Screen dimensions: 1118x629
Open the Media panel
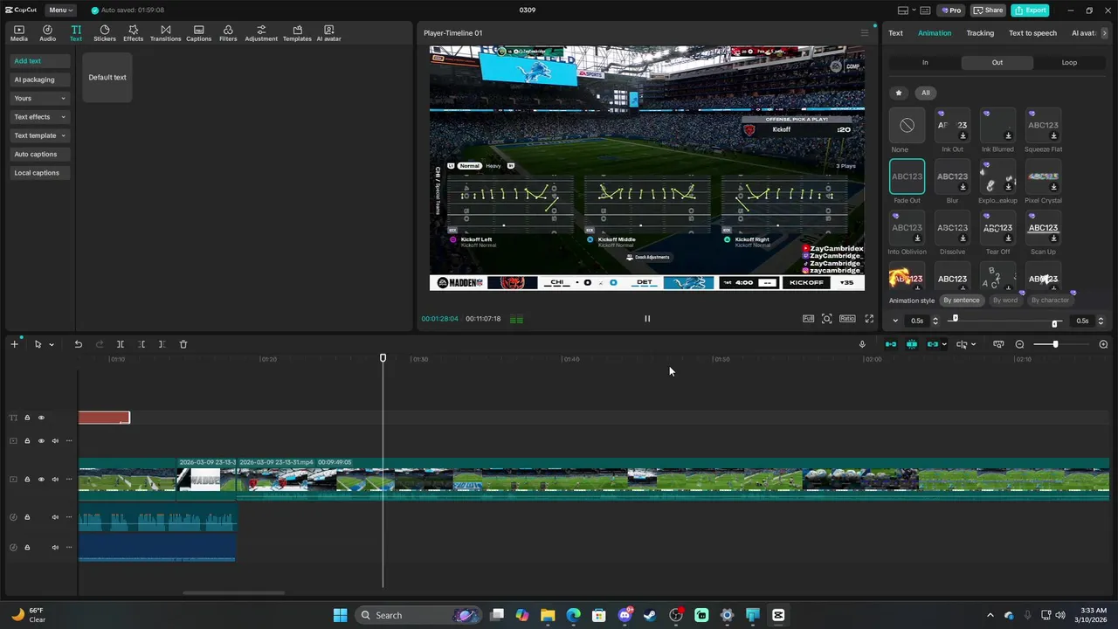18,33
